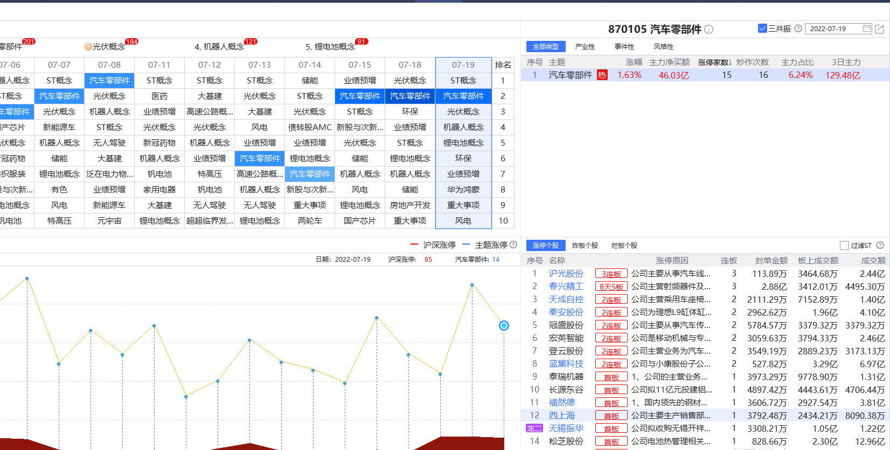Sort stocks by 封单金额 column header
The image size is (890, 450).
(771, 261)
